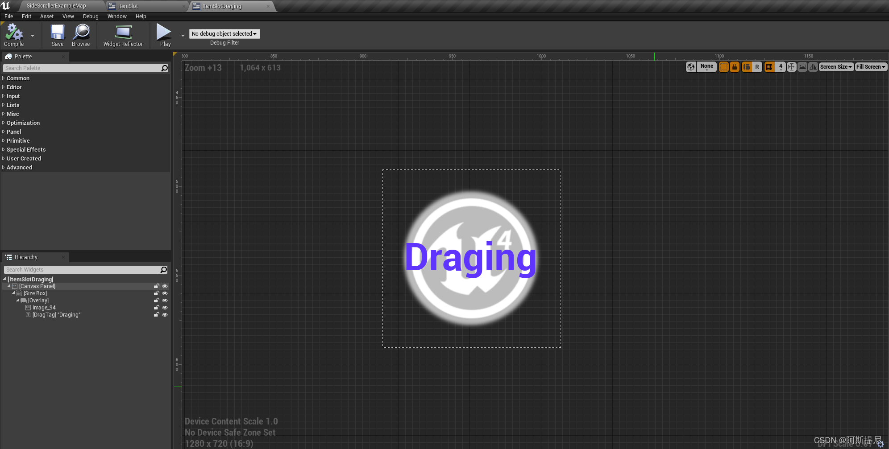Open the Fill Screen dropdown

[871, 67]
